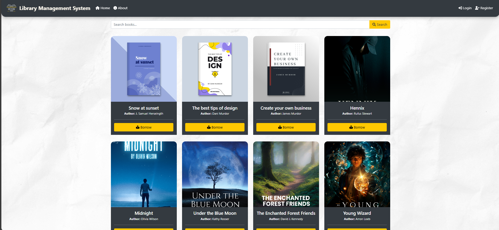
Task: Click the yellow Search button
Action: (x=380, y=24)
